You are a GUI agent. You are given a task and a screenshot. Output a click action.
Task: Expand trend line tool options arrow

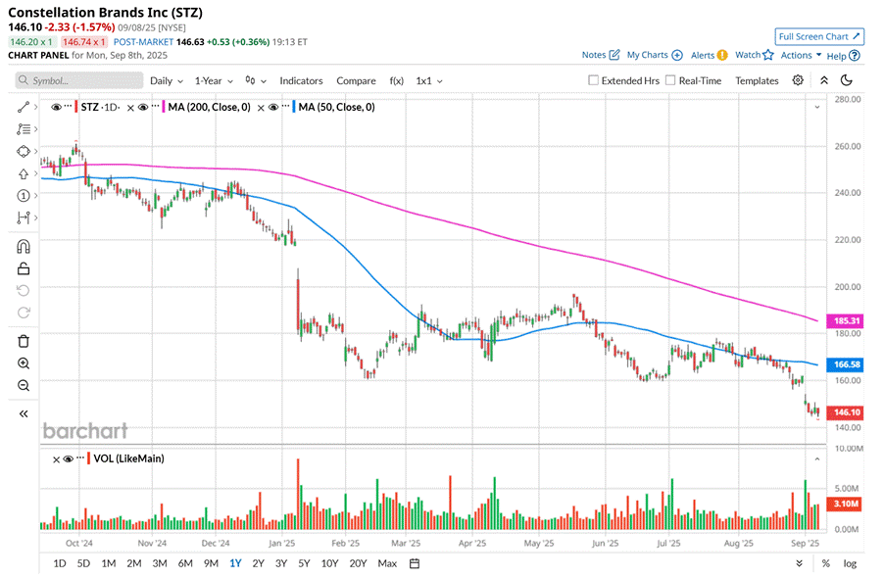pyautogui.click(x=35, y=107)
